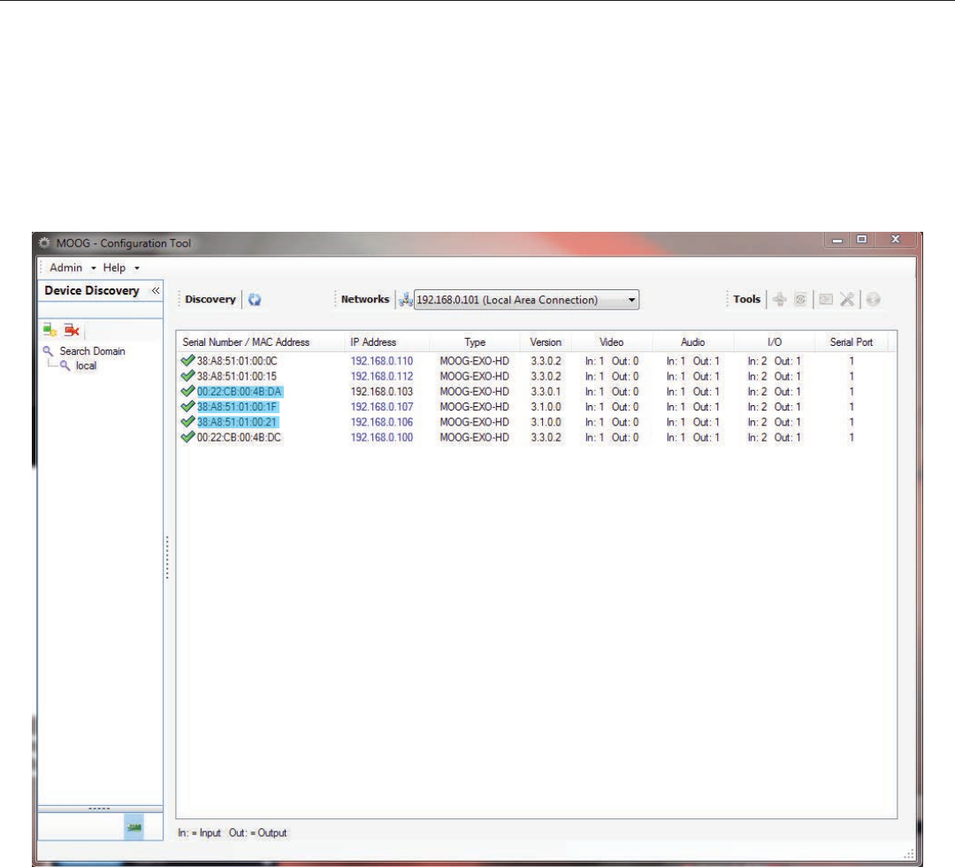Viewport: 955px width, 867px height.
Task: Click the wrench and screwdriver tool icon
Action: 847,299
